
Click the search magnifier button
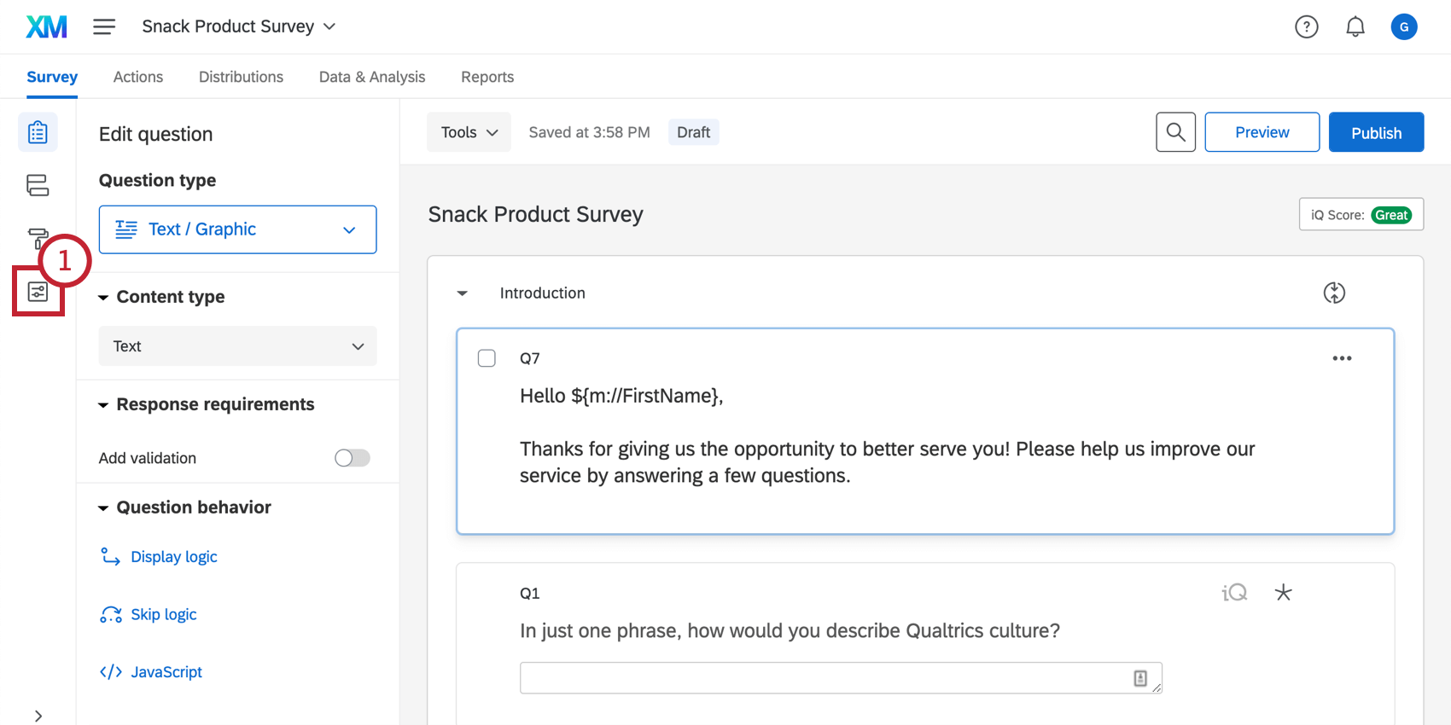click(x=1175, y=132)
